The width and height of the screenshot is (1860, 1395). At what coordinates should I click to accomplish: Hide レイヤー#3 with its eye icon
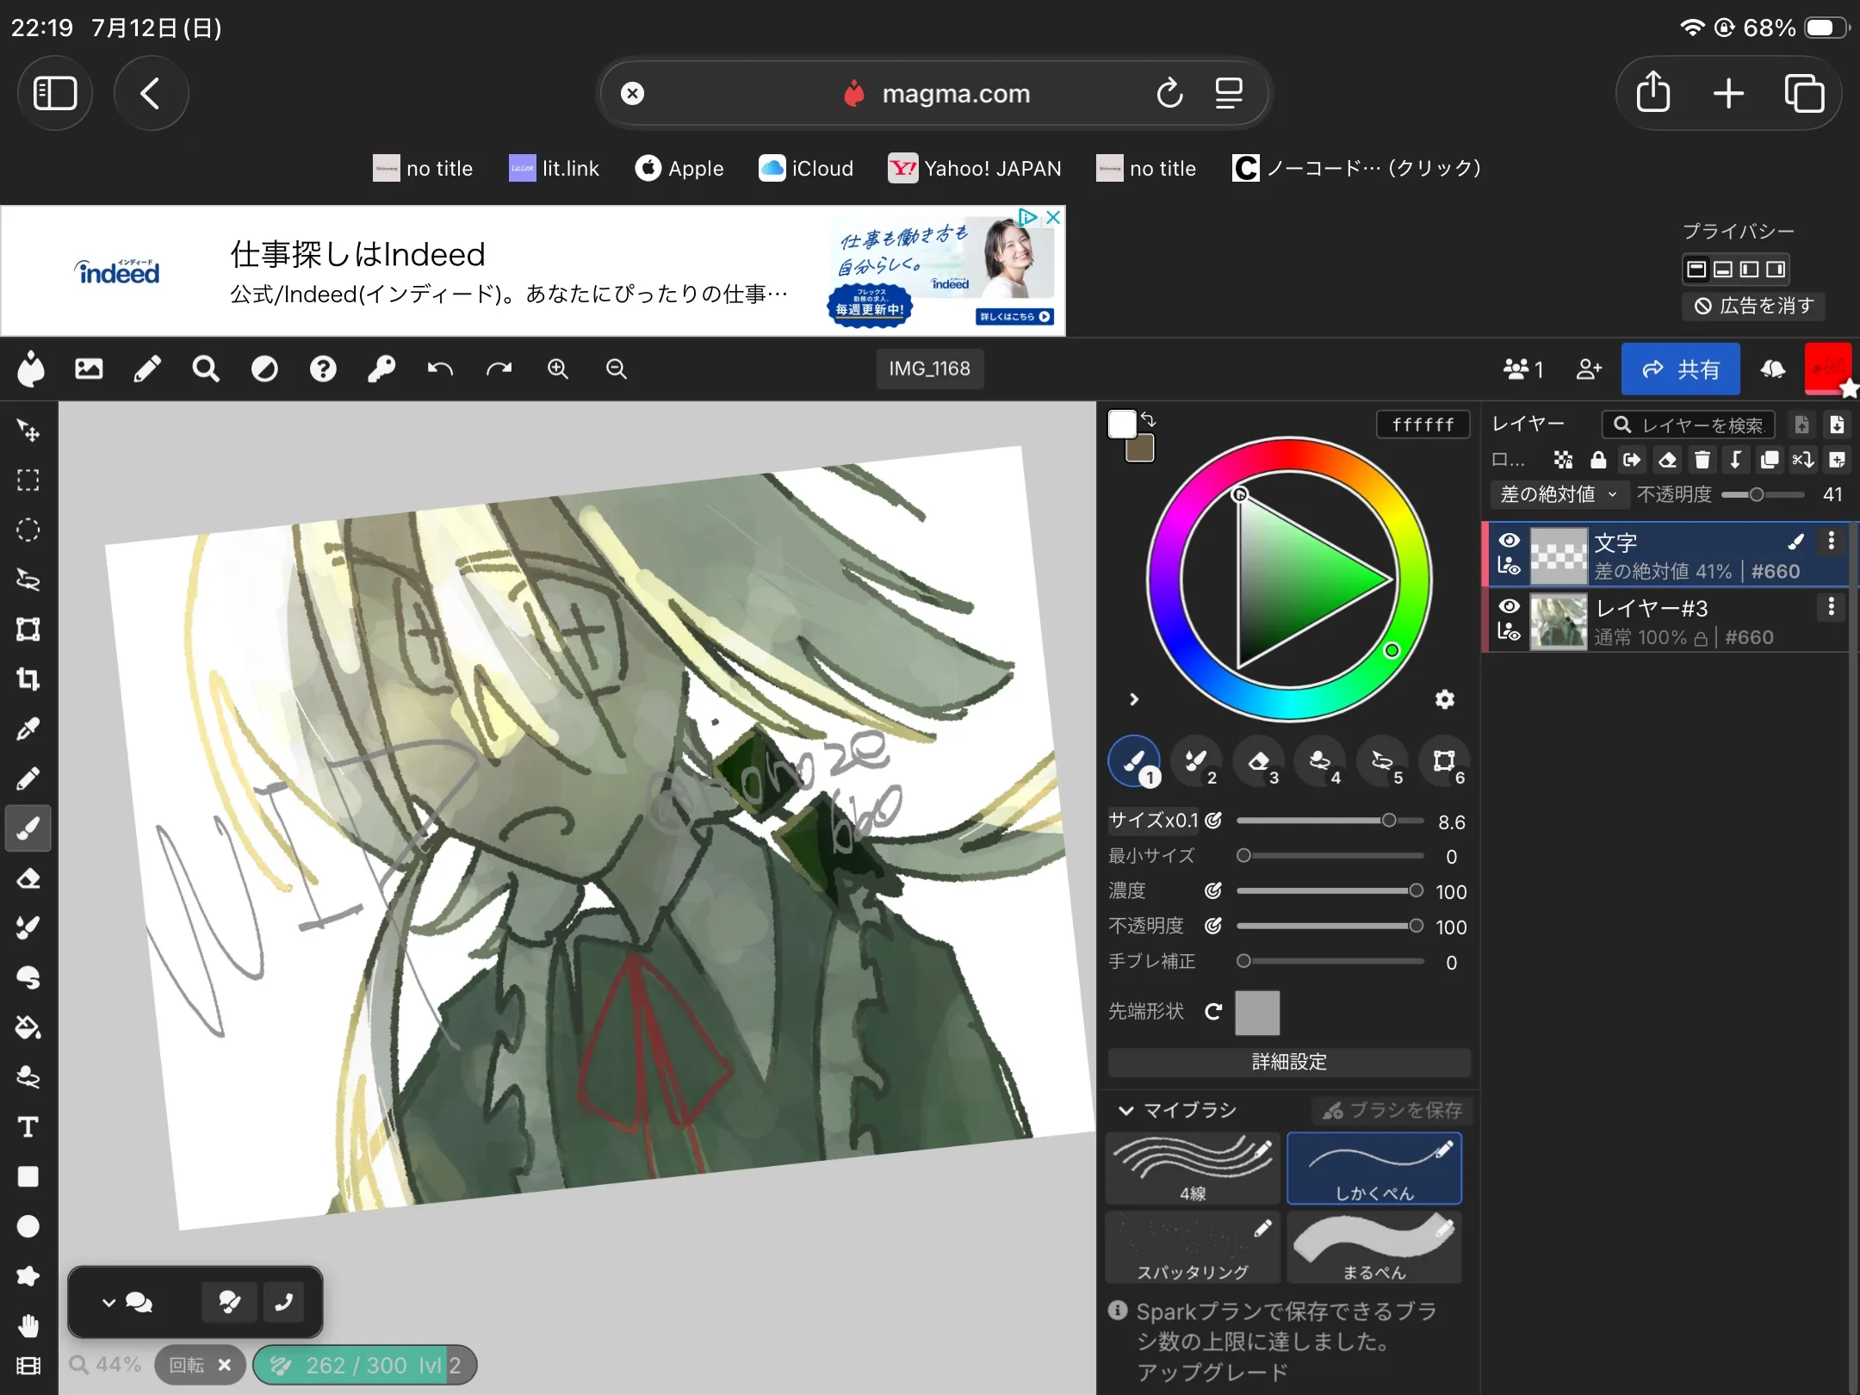click(x=1509, y=606)
